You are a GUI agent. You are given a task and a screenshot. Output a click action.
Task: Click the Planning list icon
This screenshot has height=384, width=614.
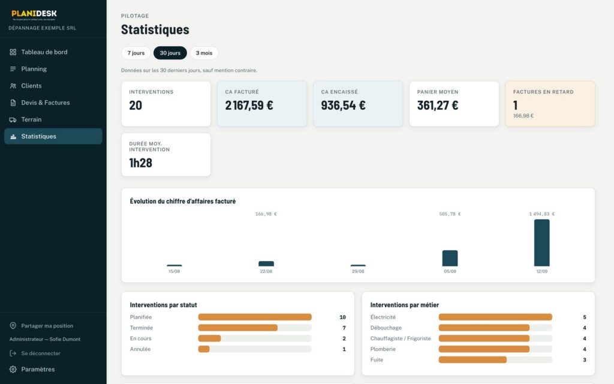(13, 69)
